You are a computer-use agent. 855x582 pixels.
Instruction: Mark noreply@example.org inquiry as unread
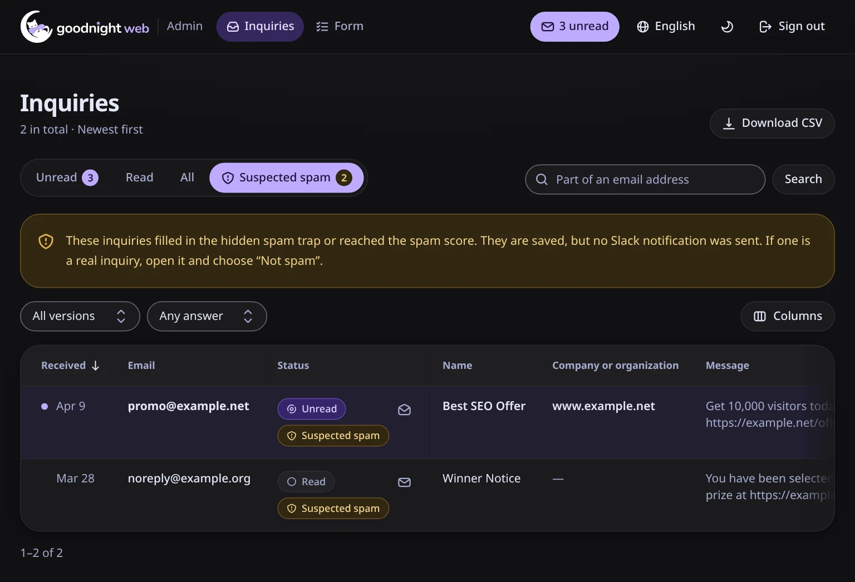point(405,482)
